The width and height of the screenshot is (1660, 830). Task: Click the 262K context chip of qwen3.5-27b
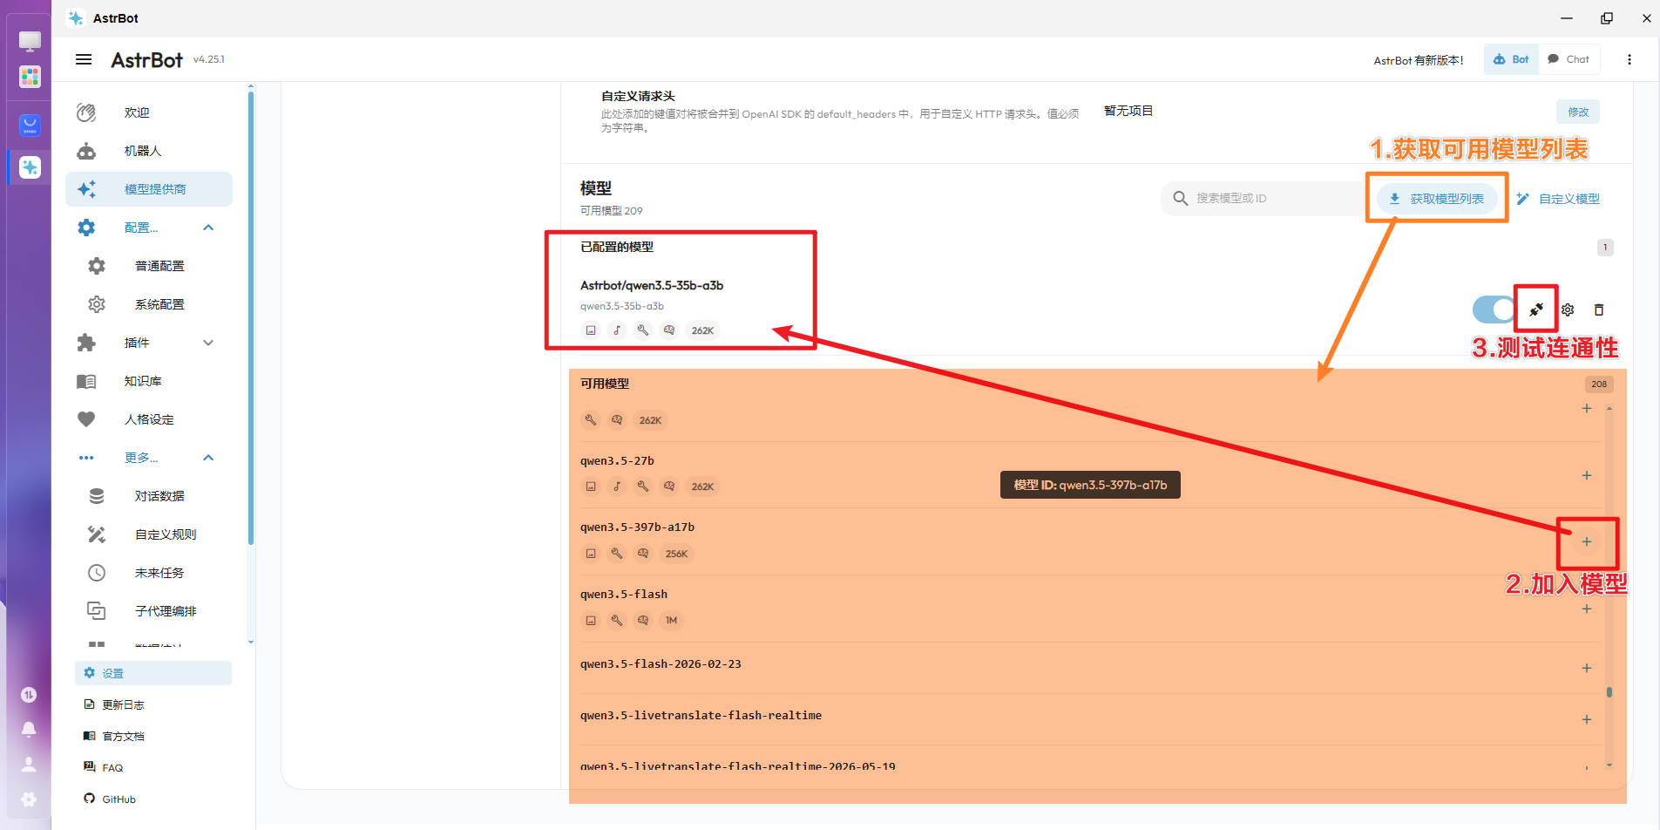point(702,486)
